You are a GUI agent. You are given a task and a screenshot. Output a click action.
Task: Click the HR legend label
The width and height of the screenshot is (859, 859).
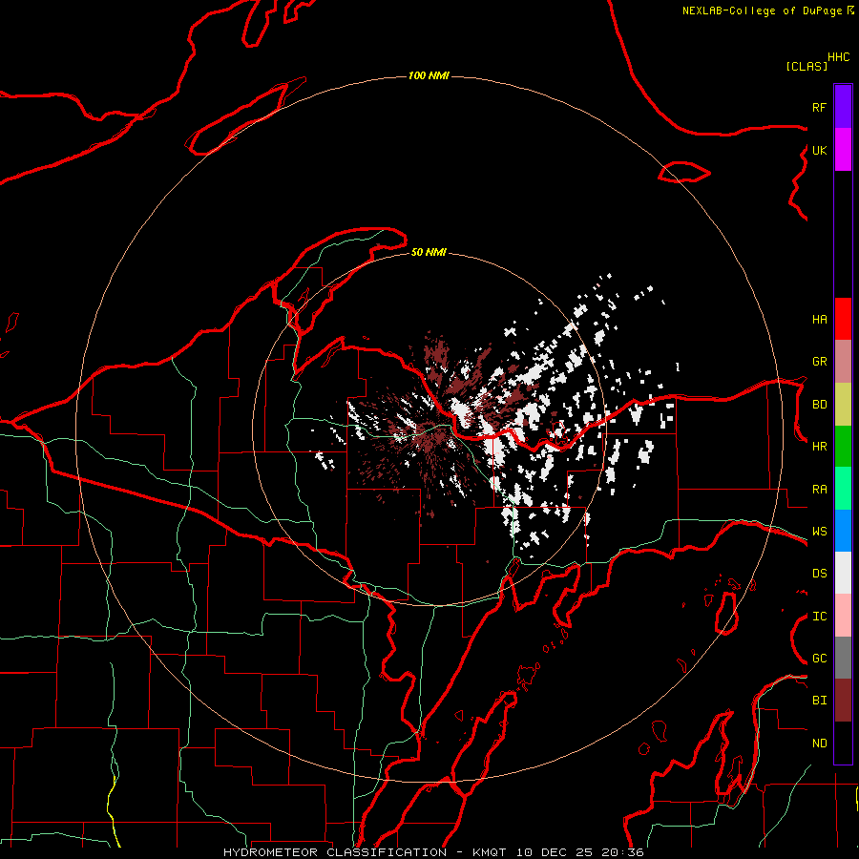coord(819,447)
